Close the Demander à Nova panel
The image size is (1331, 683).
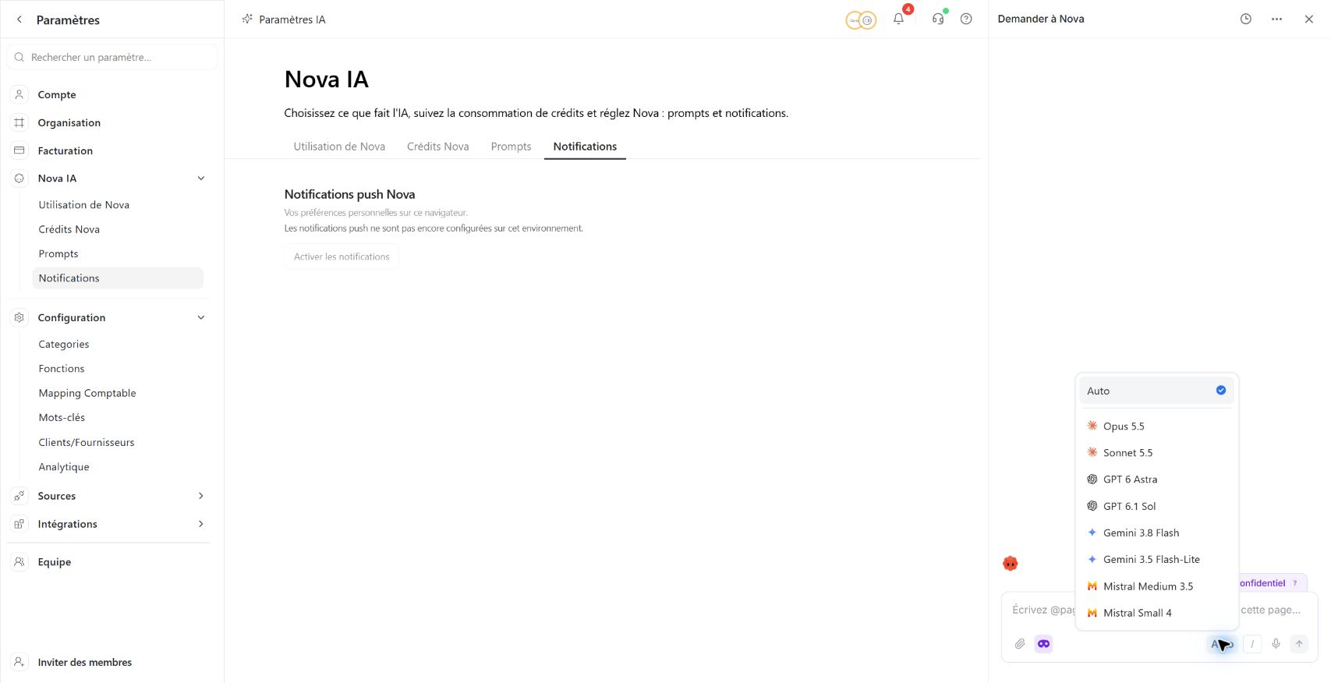point(1309,19)
